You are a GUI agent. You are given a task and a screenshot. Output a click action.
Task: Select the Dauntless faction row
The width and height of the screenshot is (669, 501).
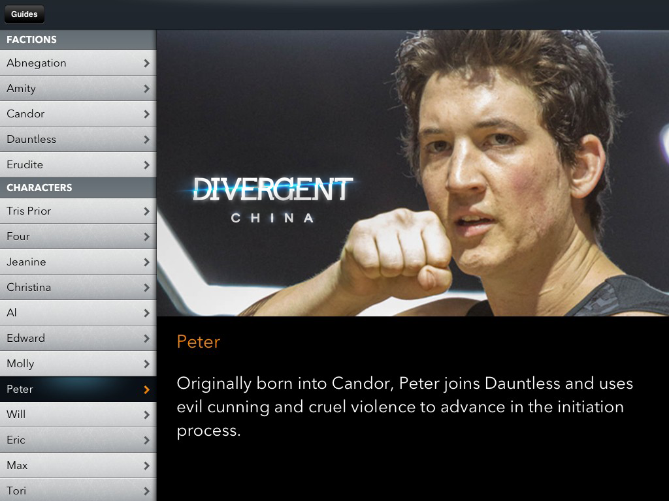[78, 140]
